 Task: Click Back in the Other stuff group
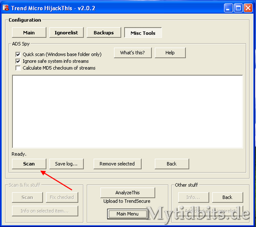tap(227, 197)
